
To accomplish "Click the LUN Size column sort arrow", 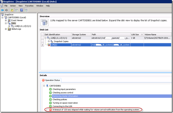I will [x=142, y=35].
